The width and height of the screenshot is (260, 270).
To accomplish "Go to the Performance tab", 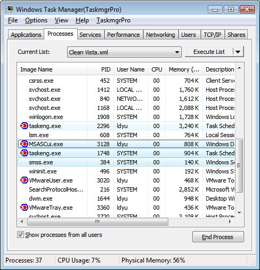I will pos(124,35).
